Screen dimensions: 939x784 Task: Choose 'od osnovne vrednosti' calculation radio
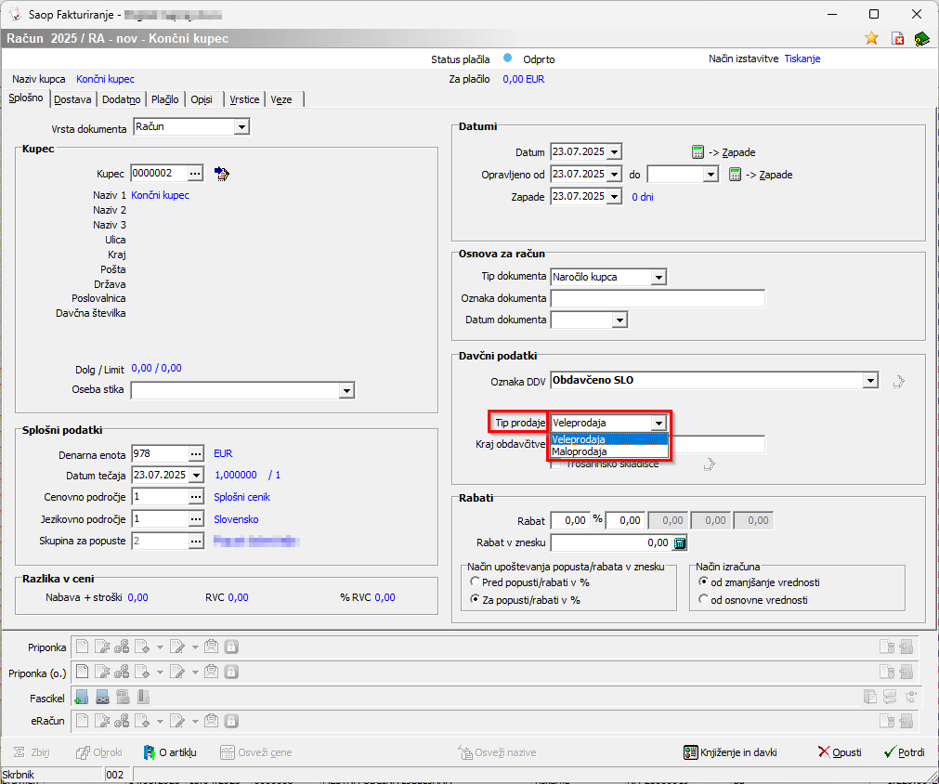(x=704, y=599)
